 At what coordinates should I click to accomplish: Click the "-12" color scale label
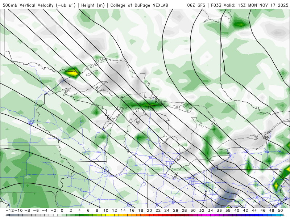(9, 210)
